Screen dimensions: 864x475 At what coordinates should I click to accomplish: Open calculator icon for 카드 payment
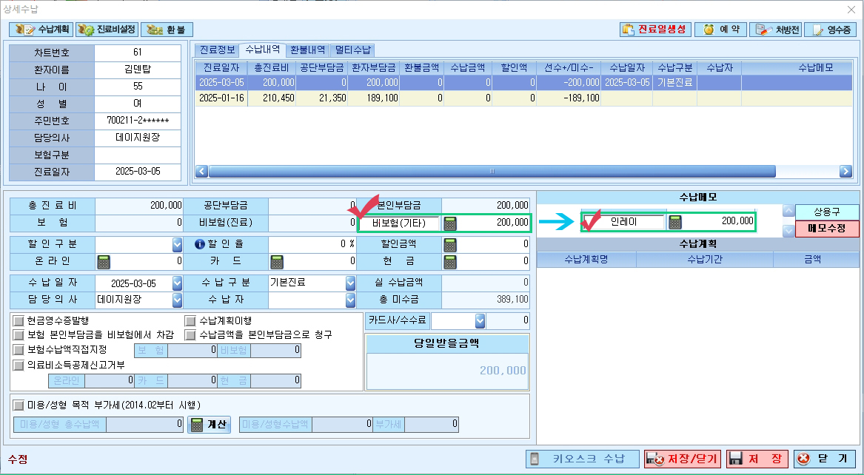coord(277,261)
